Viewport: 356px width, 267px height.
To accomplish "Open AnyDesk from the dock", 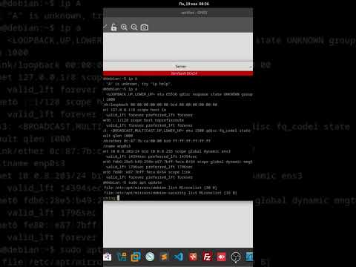I will pos(221,257).
